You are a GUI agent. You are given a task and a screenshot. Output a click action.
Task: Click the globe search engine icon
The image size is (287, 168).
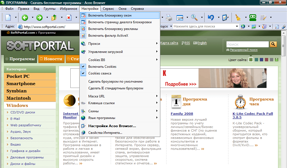click(x=243, y=27)
